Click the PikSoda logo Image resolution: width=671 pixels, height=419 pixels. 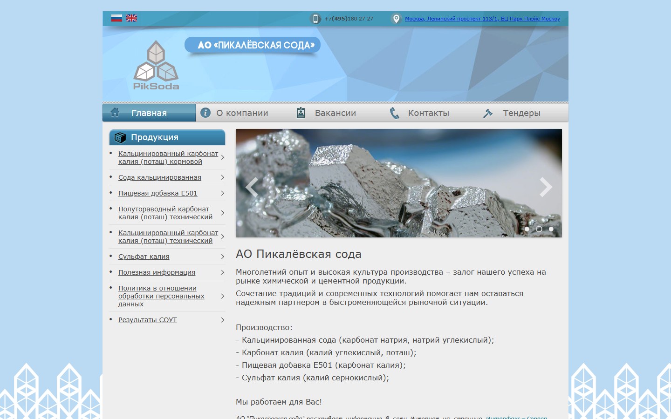click(x=156, y=65)
